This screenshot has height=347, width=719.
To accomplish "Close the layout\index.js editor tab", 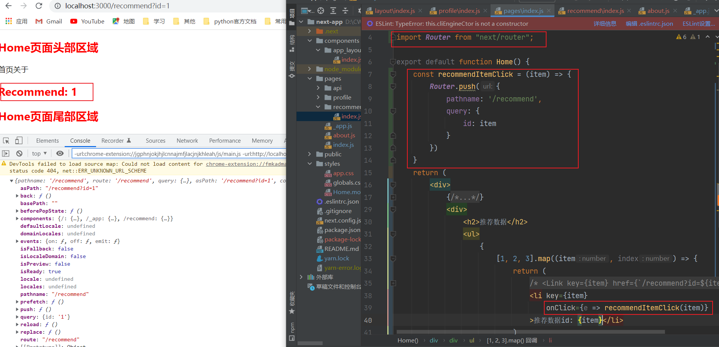I will click(x=420, y=11).
